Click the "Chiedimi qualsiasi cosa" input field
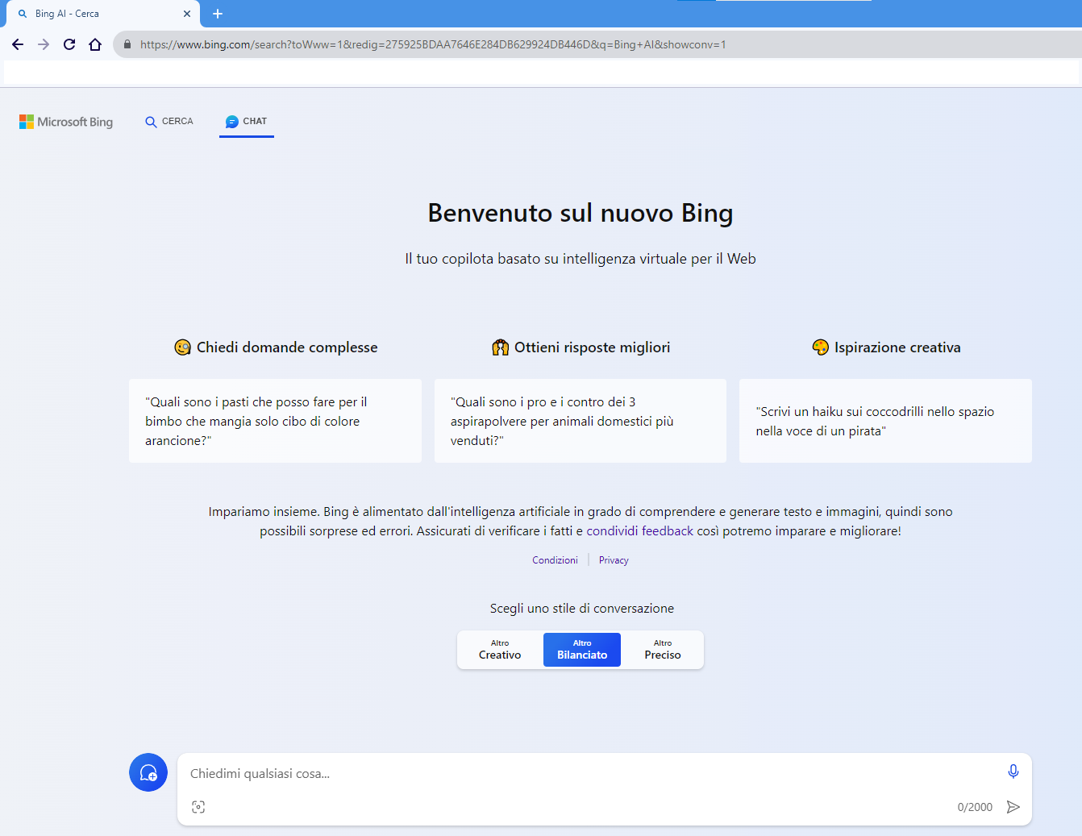The image size is (1082, 836). tap(581, 773)
